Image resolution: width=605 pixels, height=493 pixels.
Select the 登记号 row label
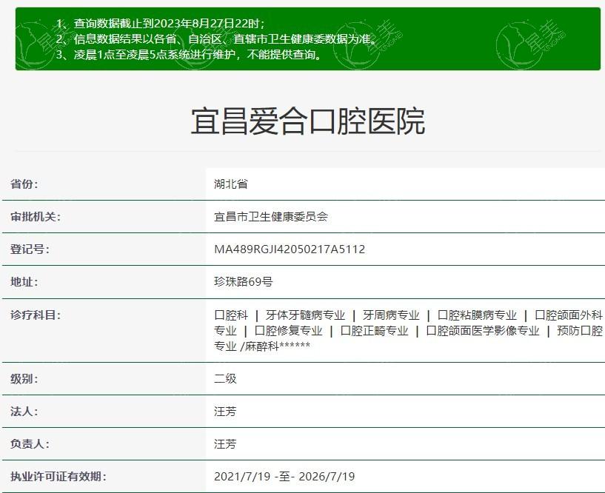pos(30,249)
